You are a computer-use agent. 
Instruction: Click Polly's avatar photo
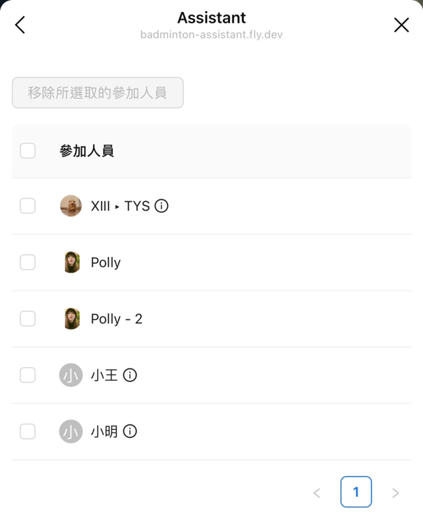(72, 262)
